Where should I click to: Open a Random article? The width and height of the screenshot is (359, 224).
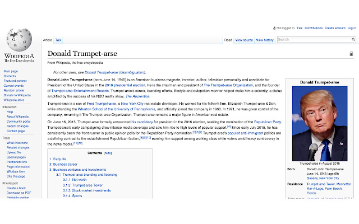[x=13, y=91]
